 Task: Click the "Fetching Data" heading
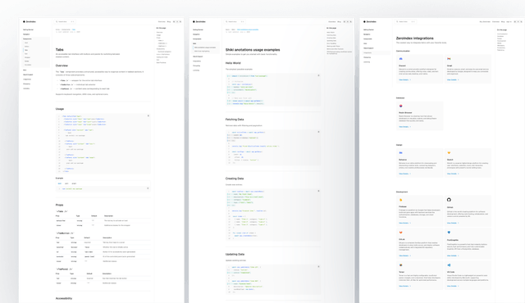(x=235, y=120)
